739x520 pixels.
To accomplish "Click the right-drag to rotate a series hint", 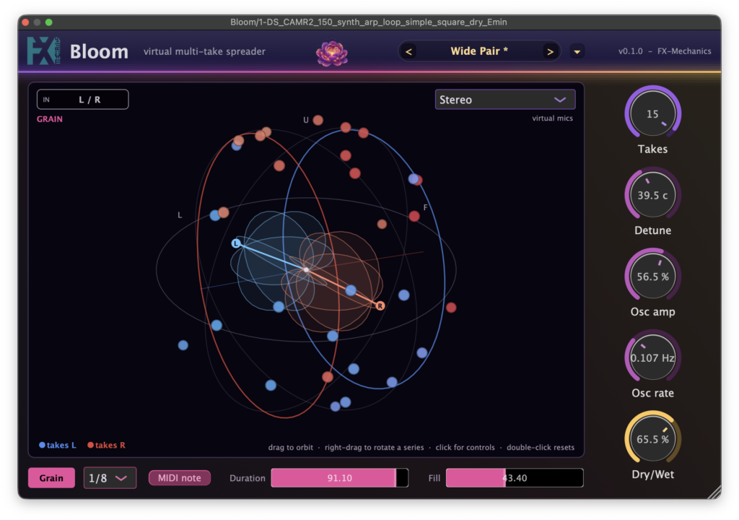I will coord(375,447).
